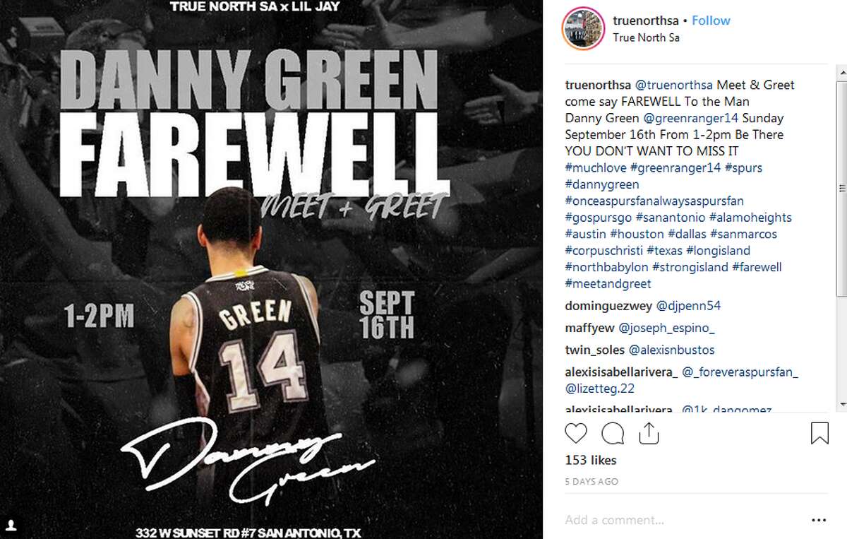Share the post using the upload icon
The height and width of the screenshot is (539, 847).
click(x=649, y=432)
